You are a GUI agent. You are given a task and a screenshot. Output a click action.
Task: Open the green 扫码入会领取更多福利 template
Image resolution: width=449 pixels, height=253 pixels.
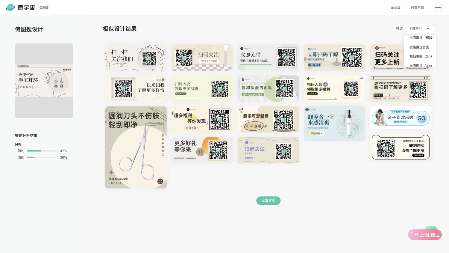click(x=202, y=88)
